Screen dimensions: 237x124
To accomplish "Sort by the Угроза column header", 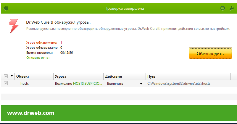I will tap(78, 76).
